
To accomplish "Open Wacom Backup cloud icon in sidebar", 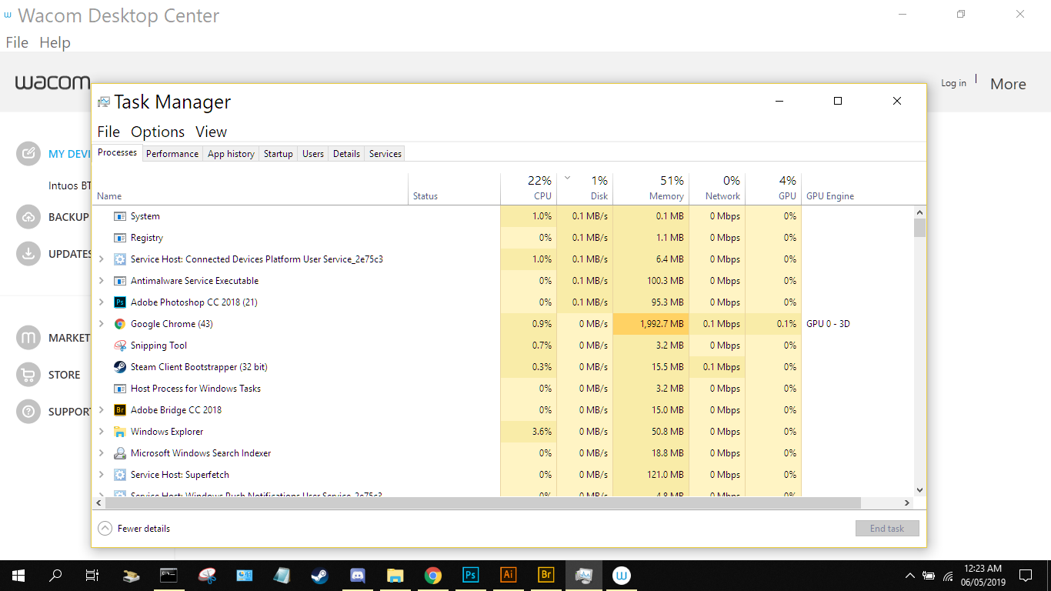I will point(28,217).
